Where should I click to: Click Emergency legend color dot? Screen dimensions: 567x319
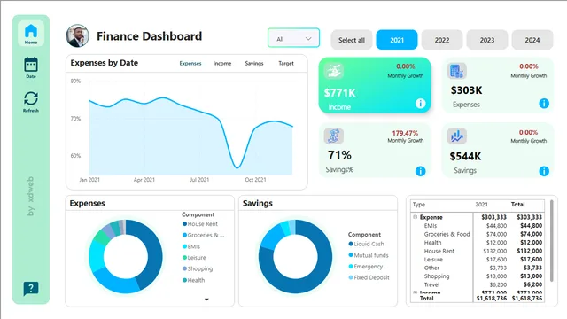pyautogui.click(x=351, y=266)
